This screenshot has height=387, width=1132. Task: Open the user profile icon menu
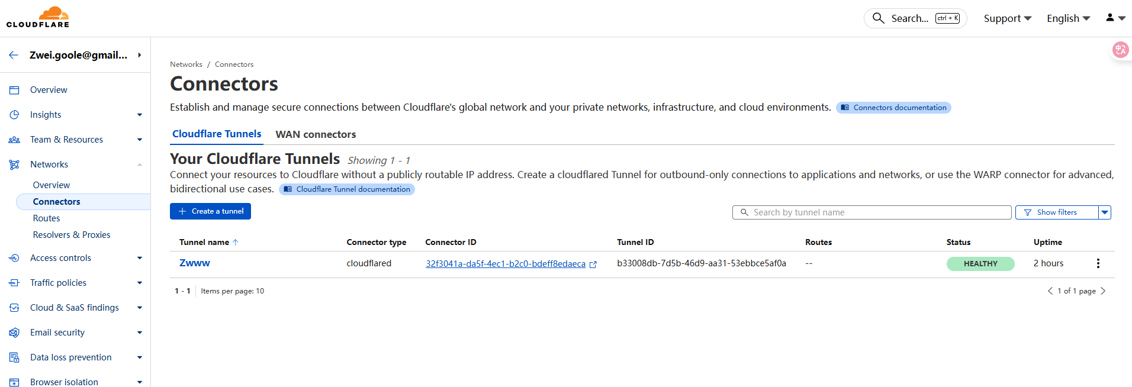1115,18
